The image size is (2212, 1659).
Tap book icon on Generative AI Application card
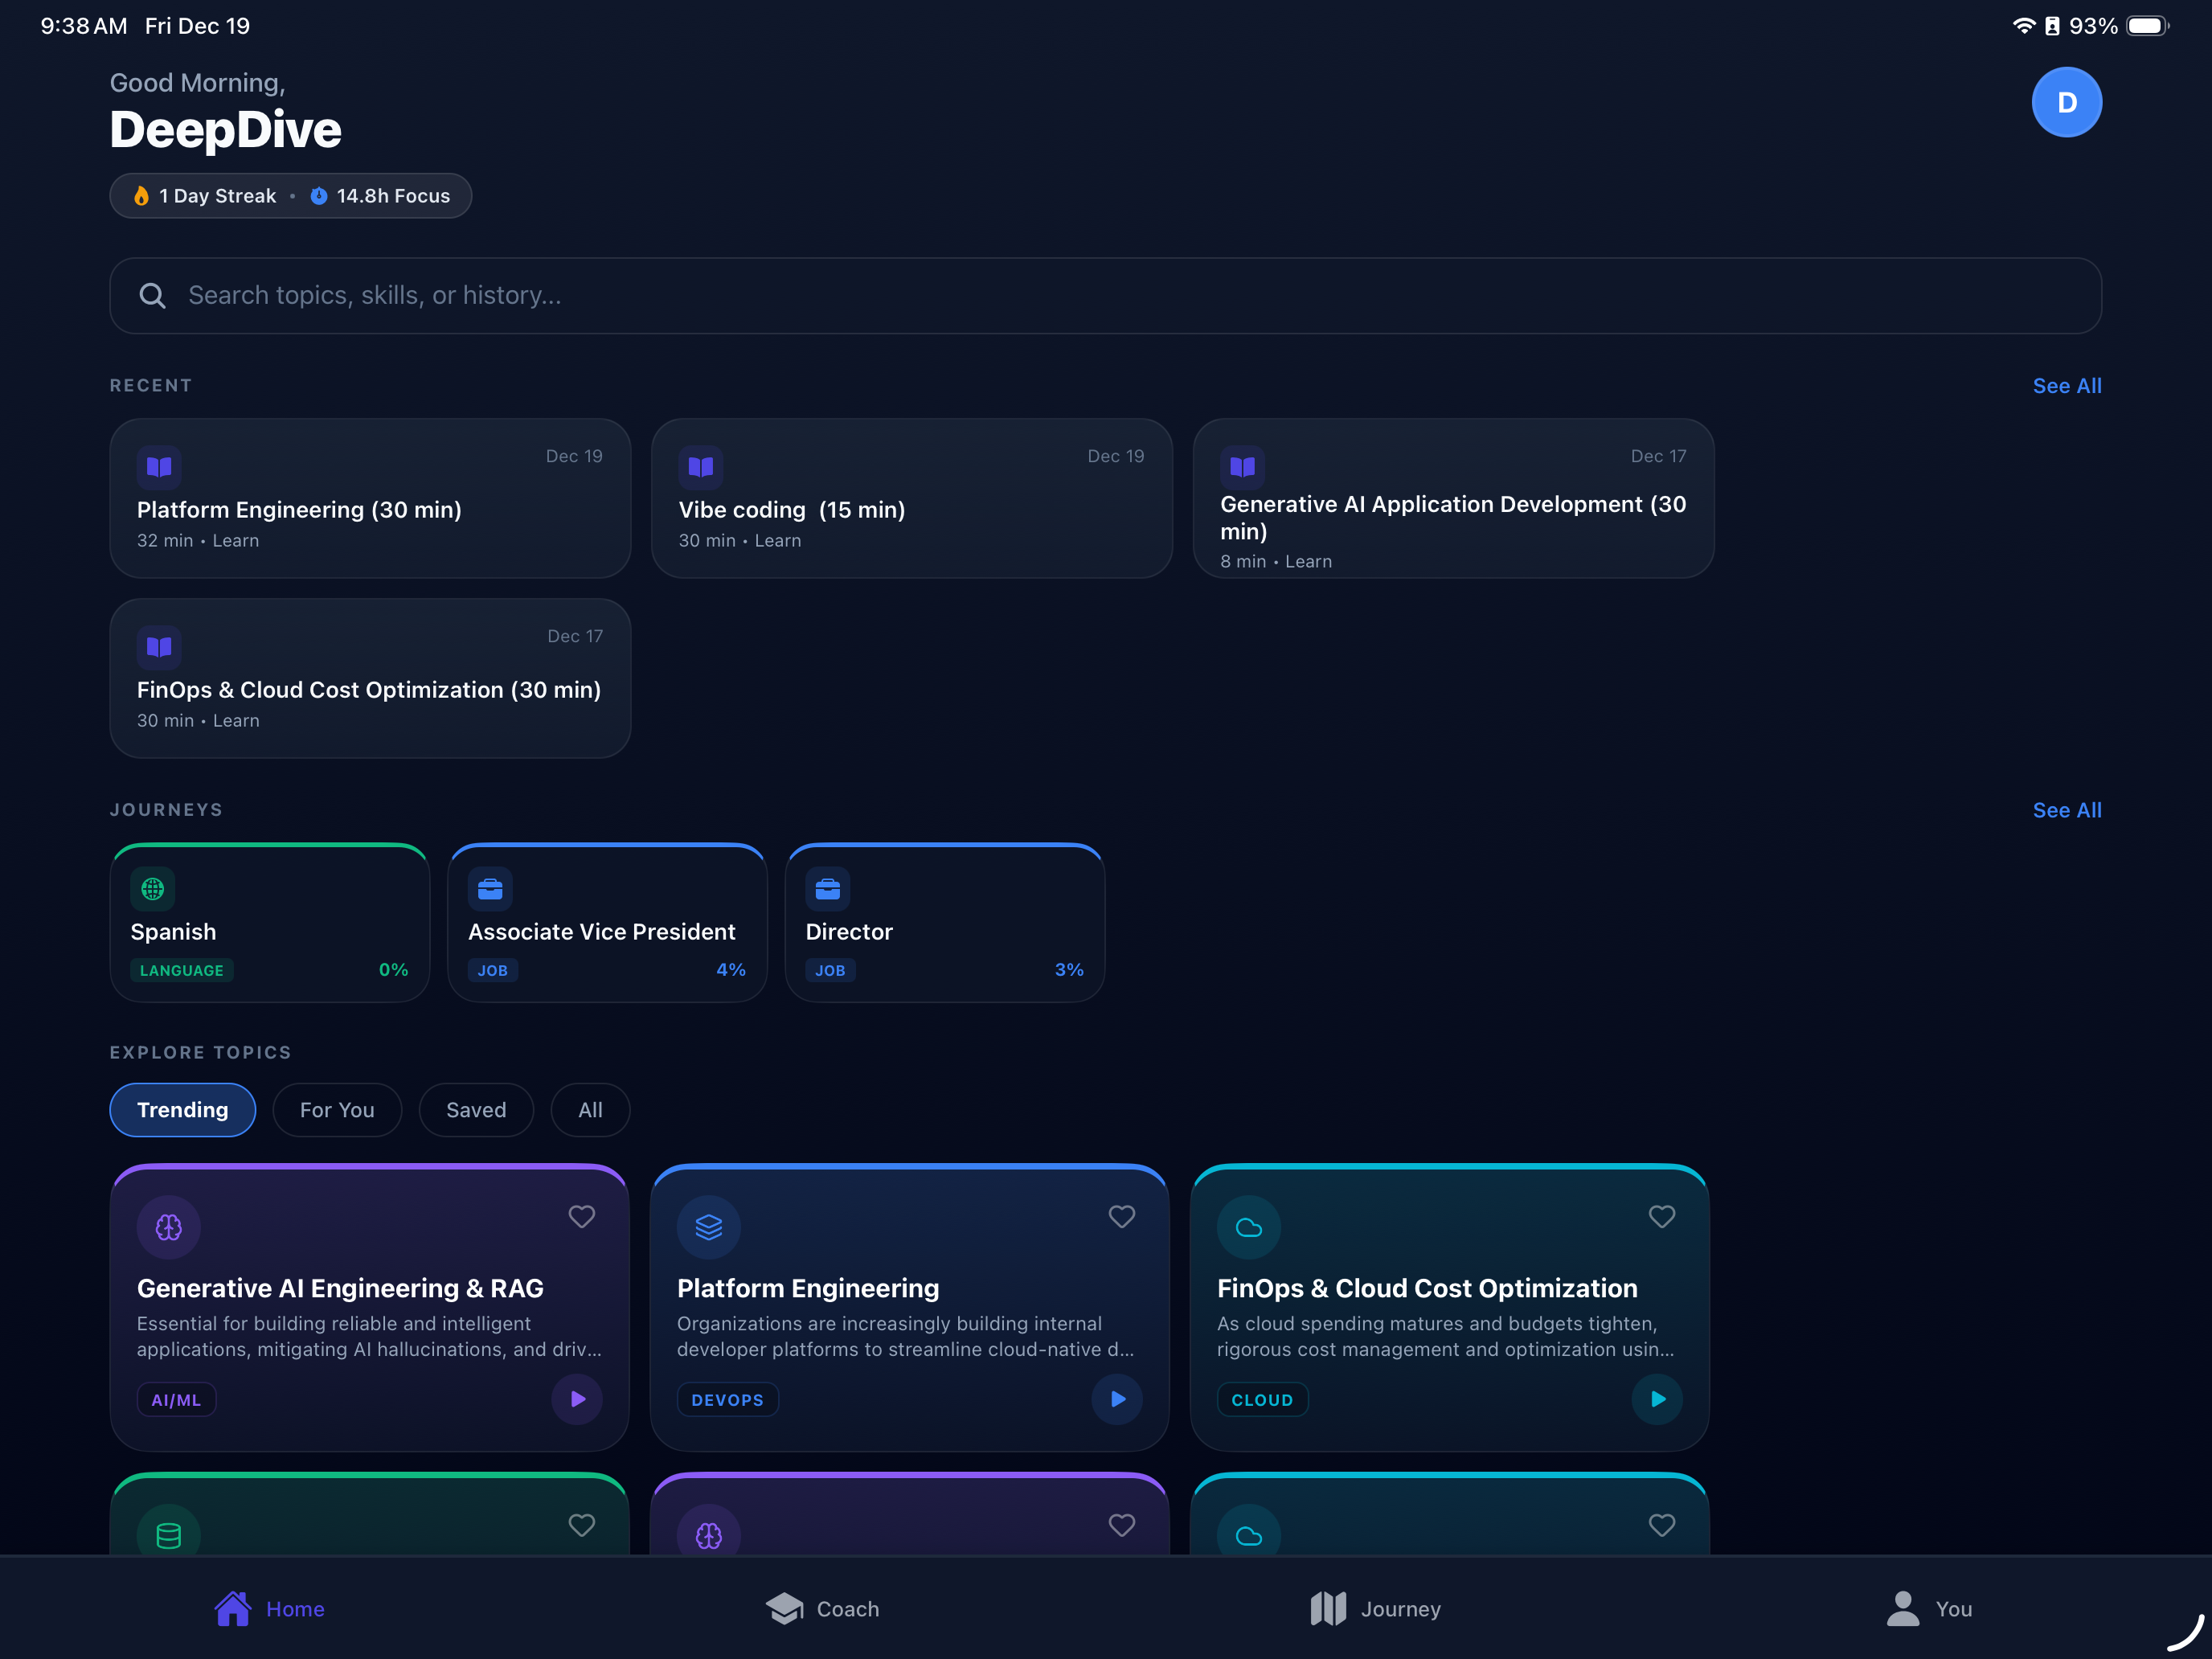pos(1242,466)
